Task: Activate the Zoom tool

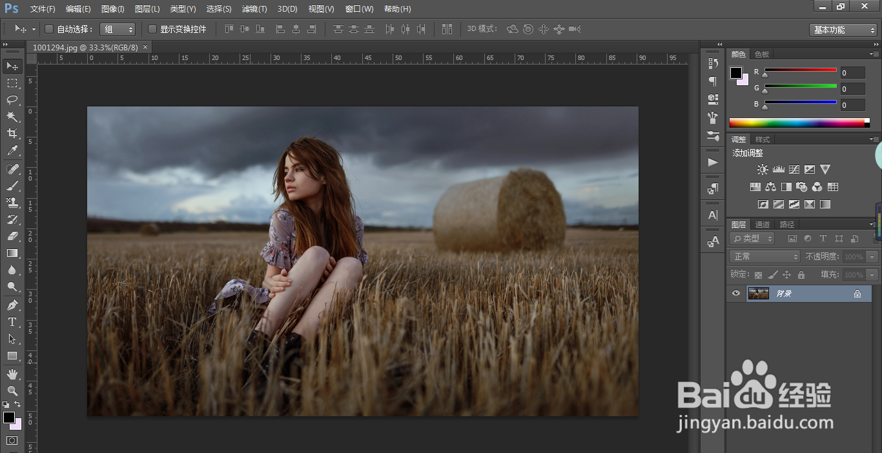Action: coord(12,391)
